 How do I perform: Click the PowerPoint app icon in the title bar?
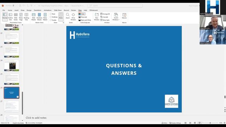[3, 6]
